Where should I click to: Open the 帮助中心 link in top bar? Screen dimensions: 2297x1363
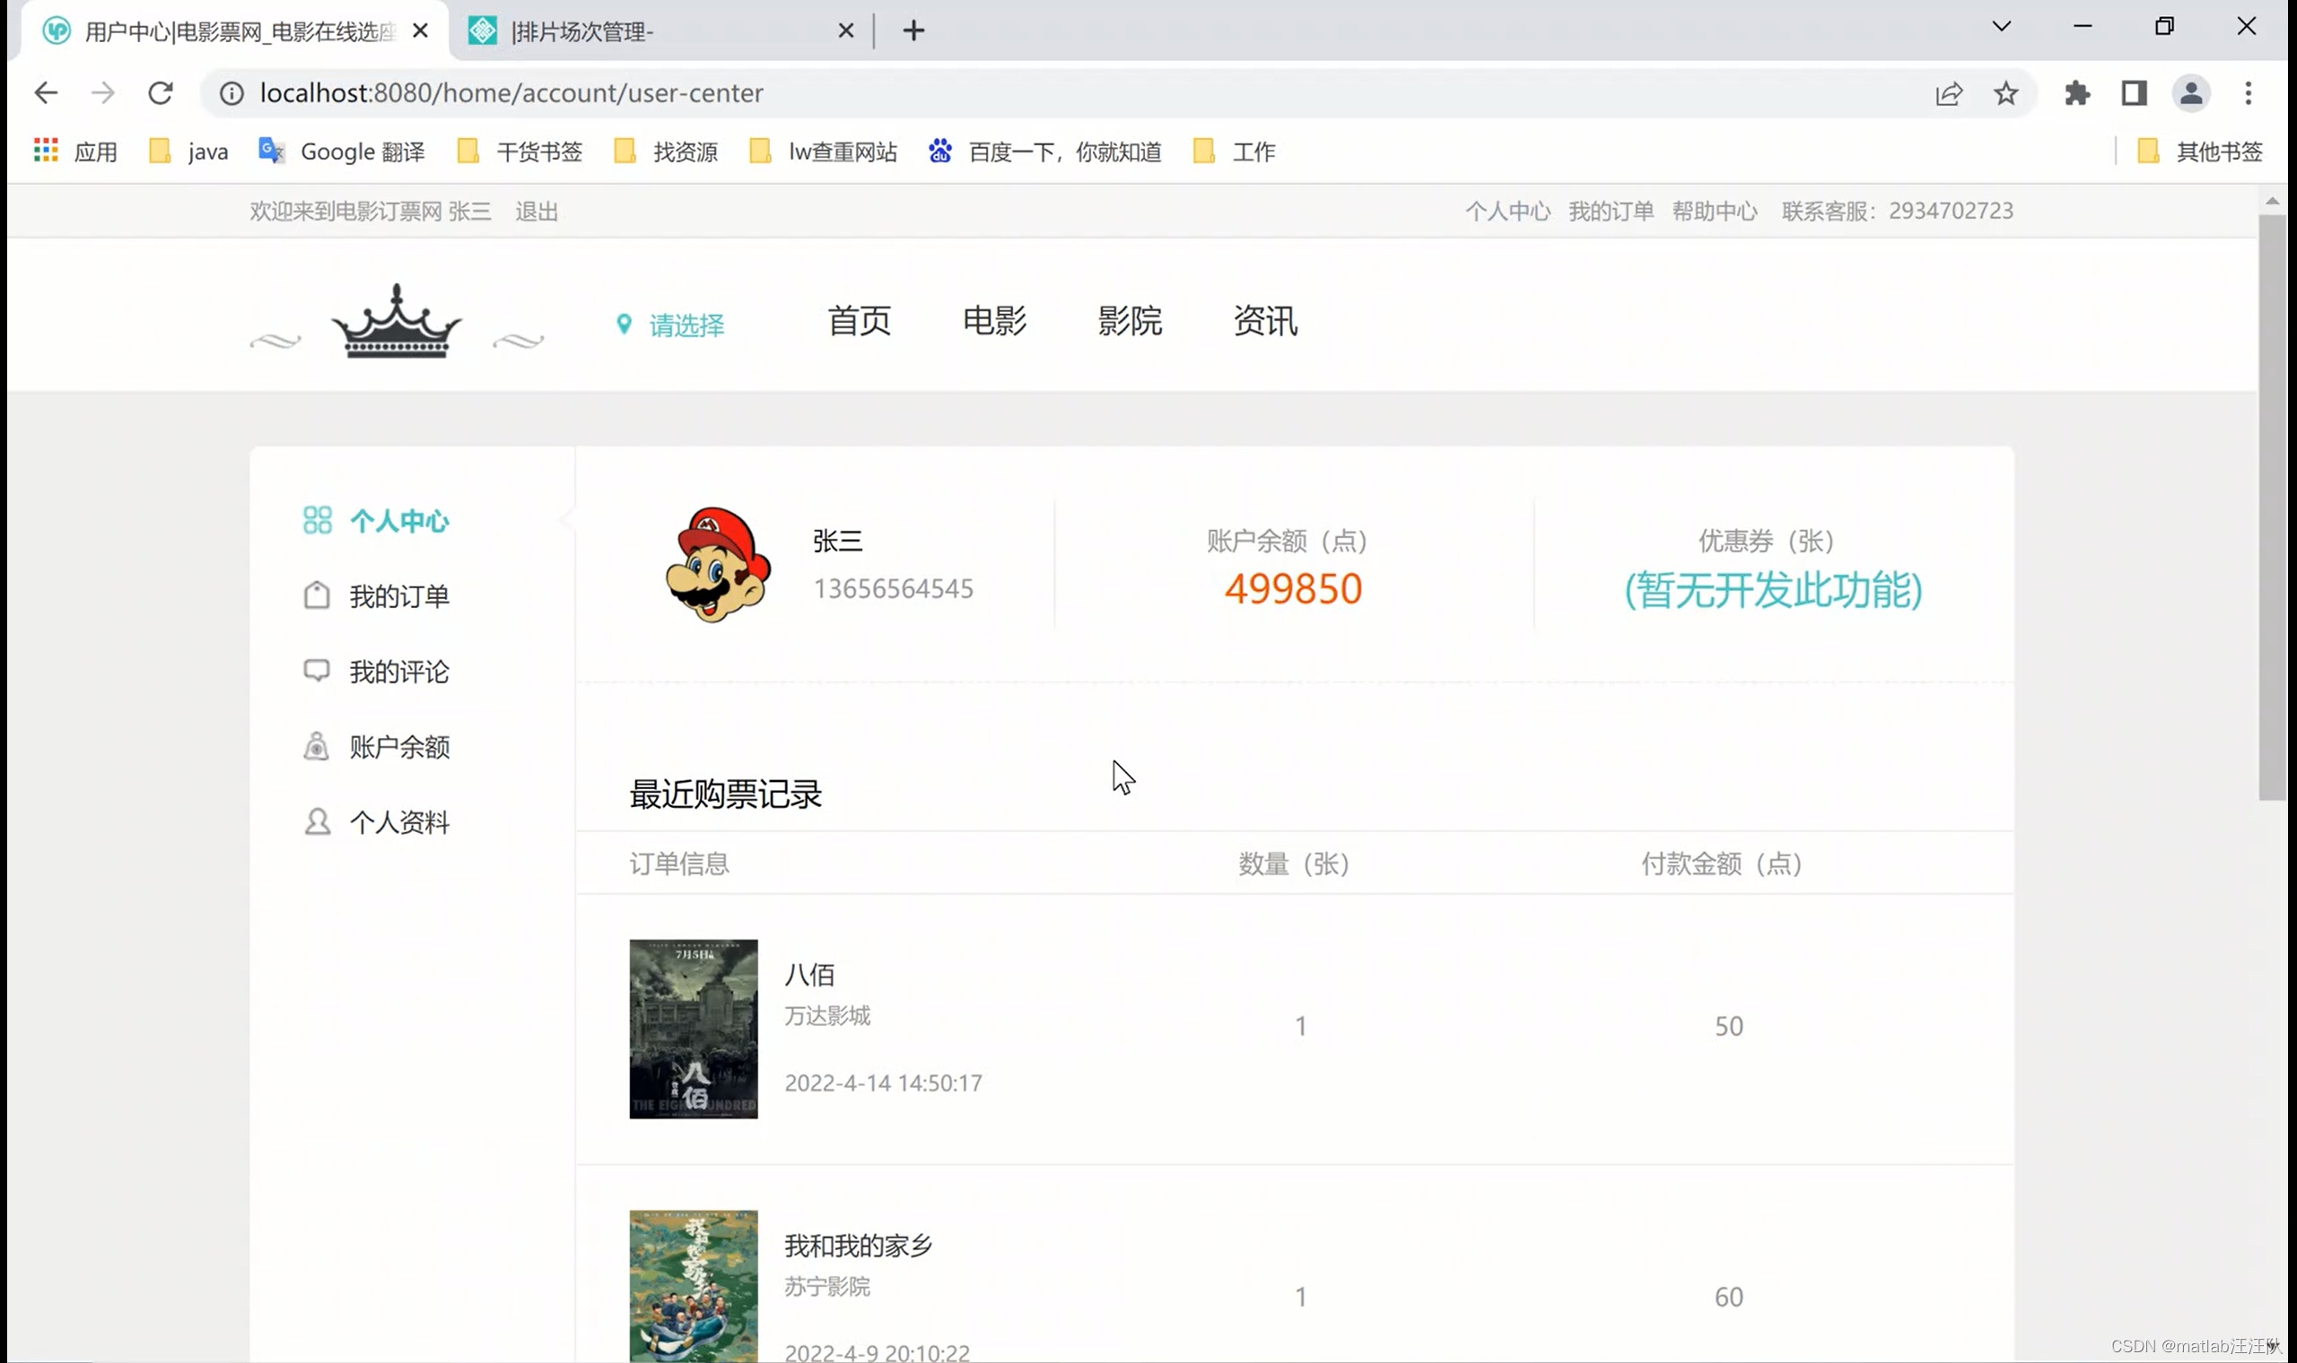[1714, 212]
